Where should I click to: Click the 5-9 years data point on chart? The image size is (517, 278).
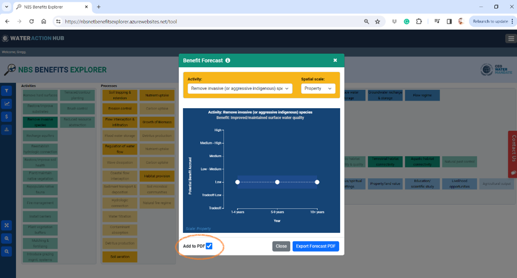pos(277,182)
